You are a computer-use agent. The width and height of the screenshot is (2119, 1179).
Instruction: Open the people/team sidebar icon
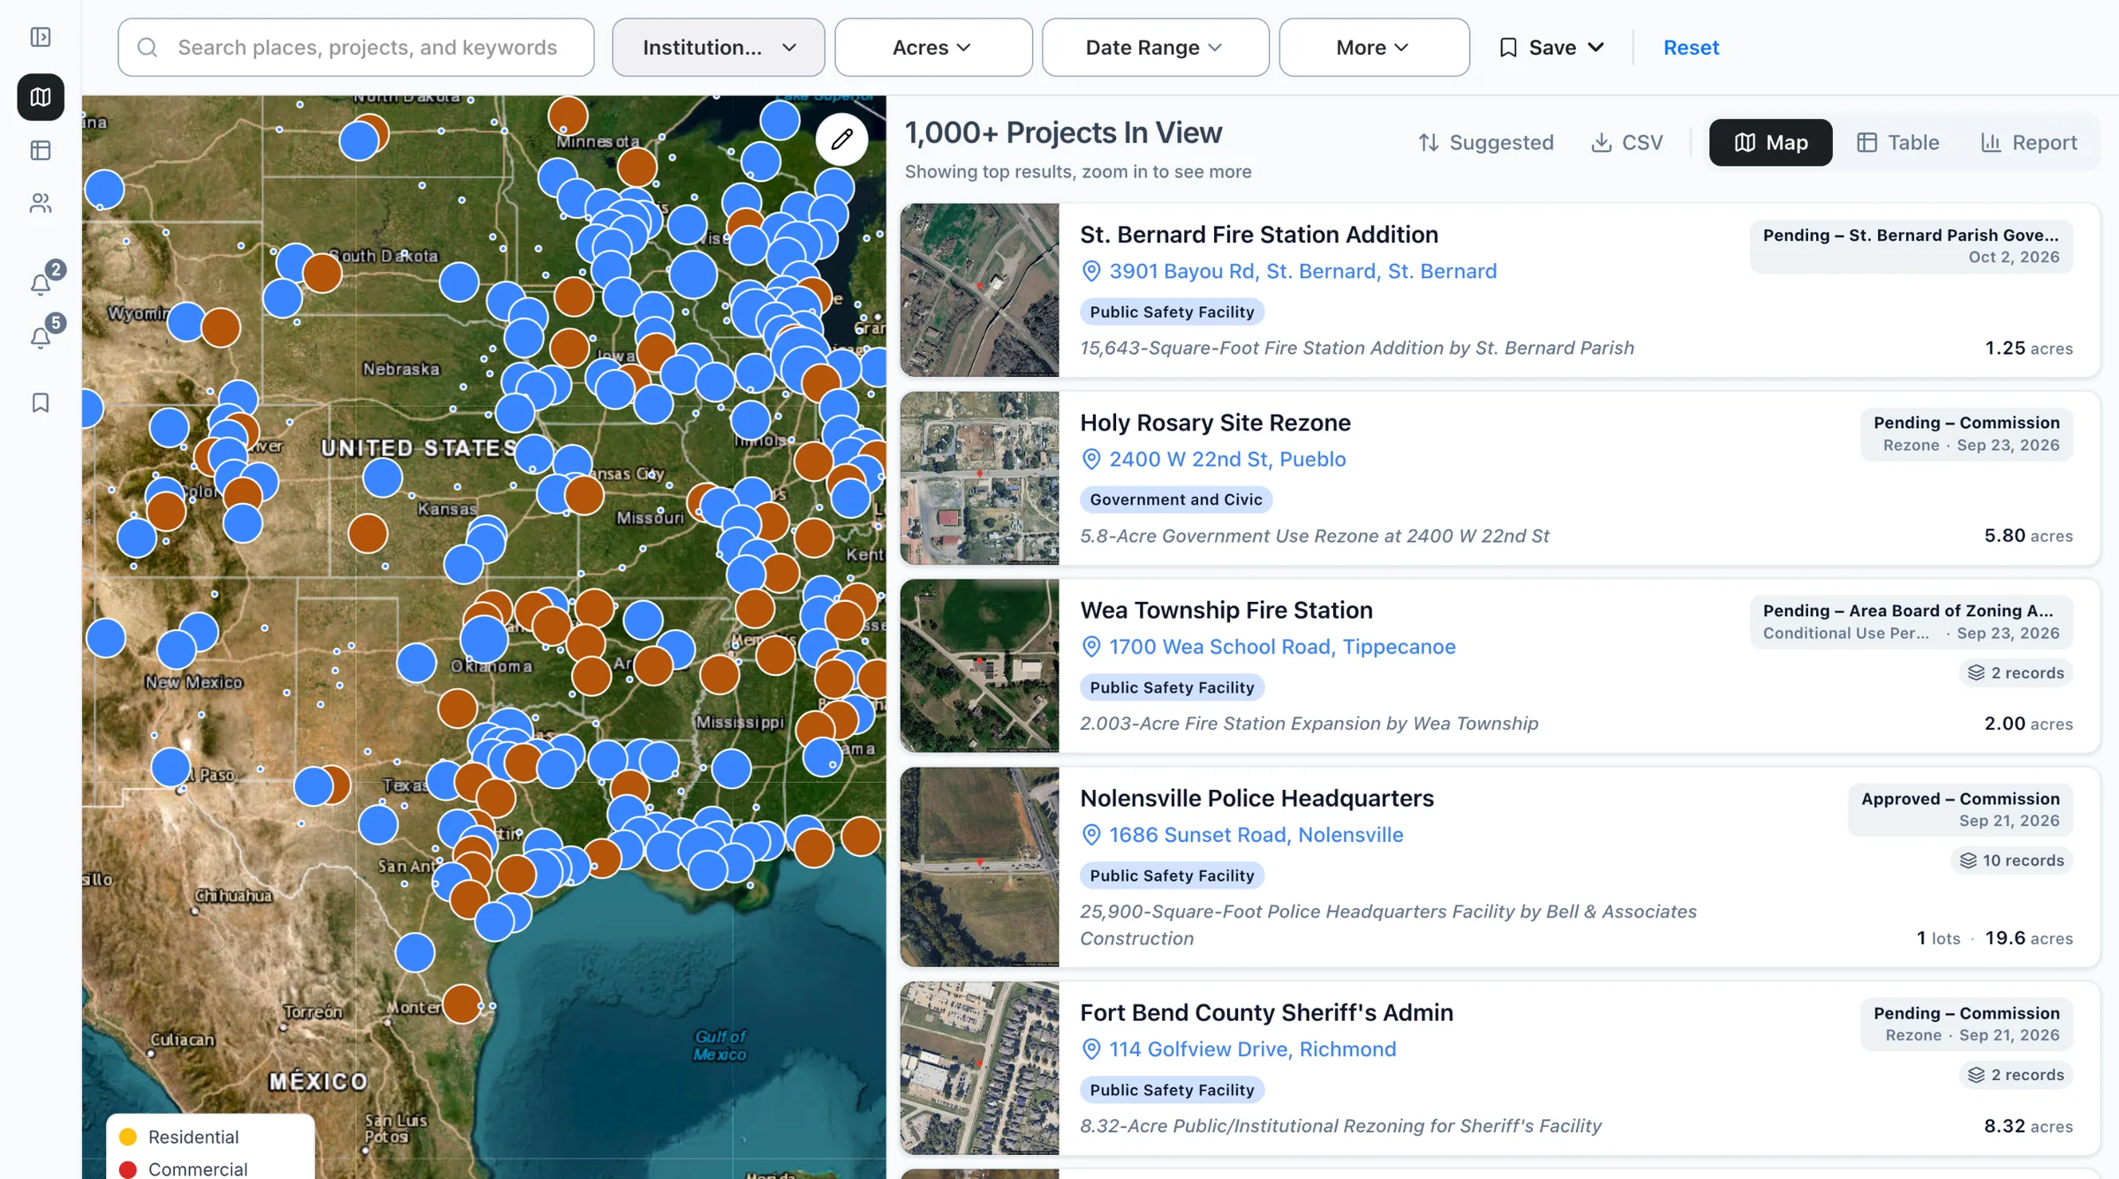pos(41,204)
